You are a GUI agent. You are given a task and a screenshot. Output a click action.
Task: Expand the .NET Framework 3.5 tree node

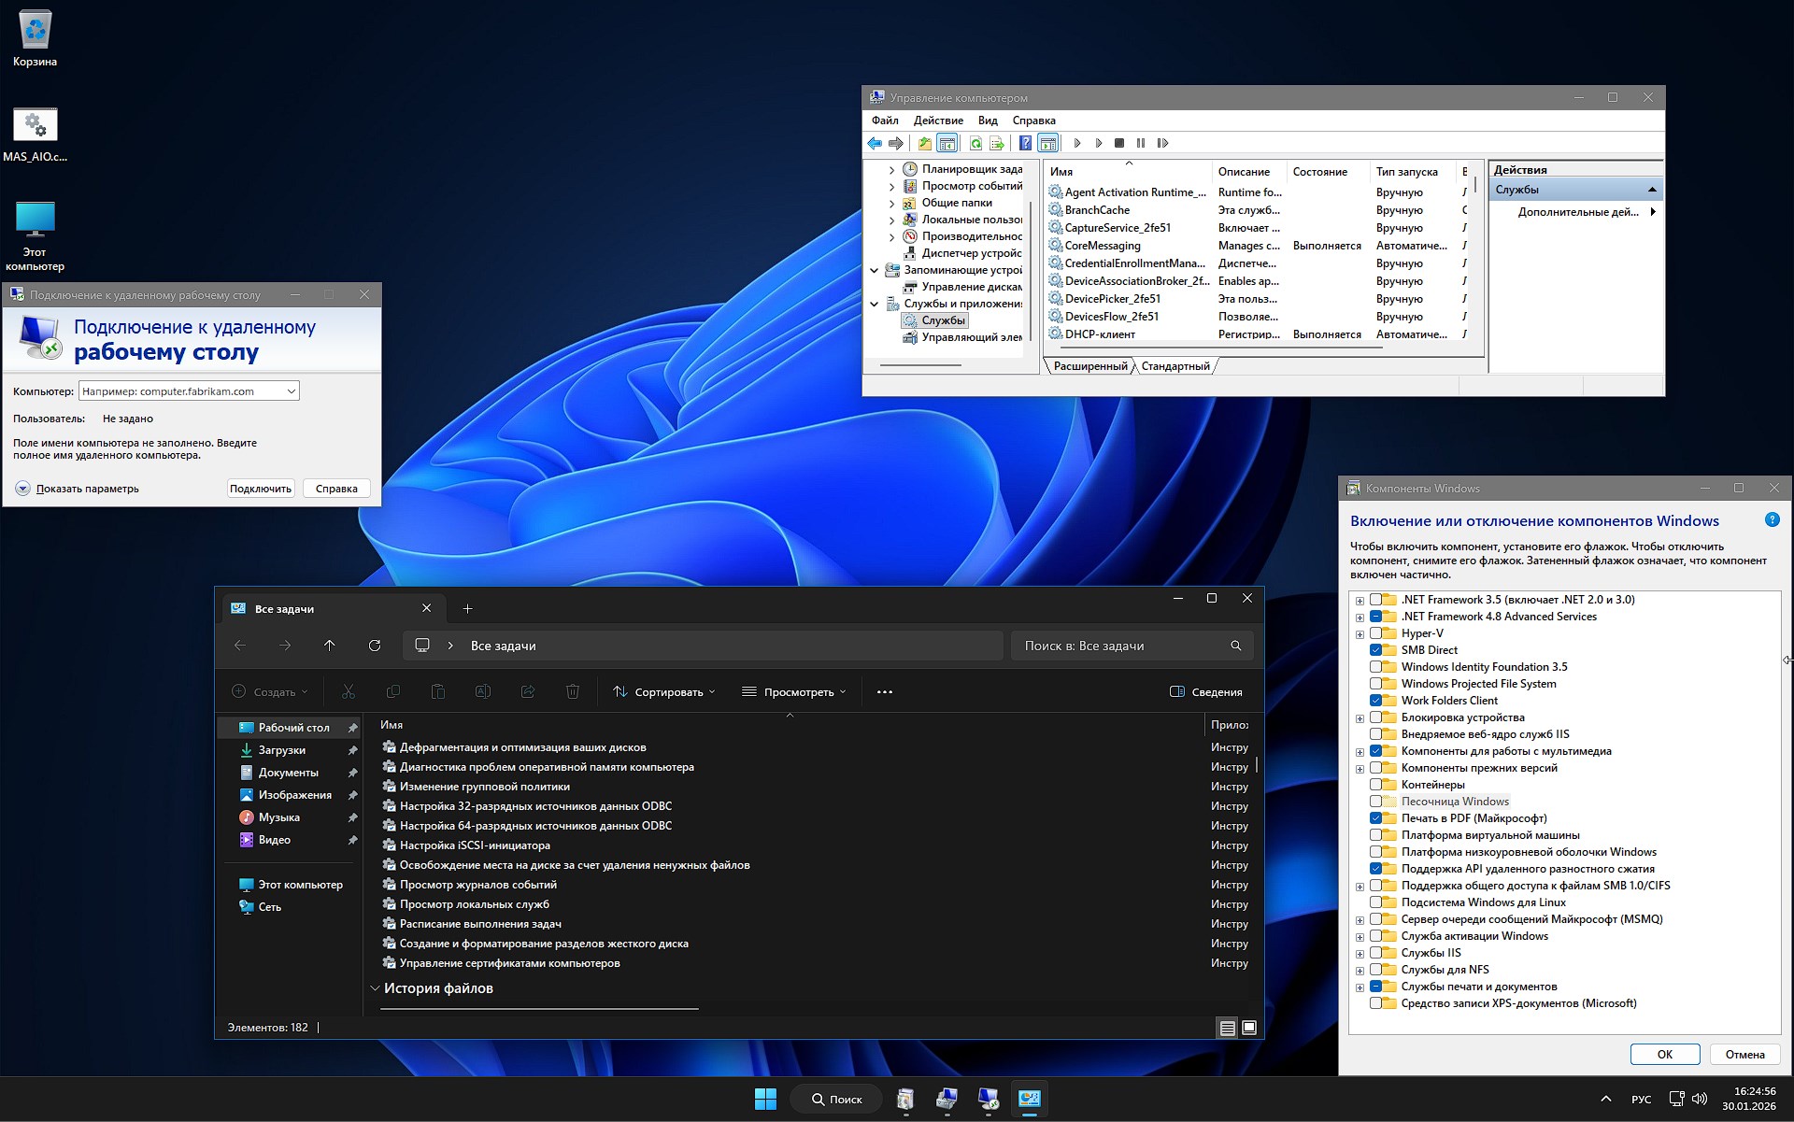[1360, 601]
